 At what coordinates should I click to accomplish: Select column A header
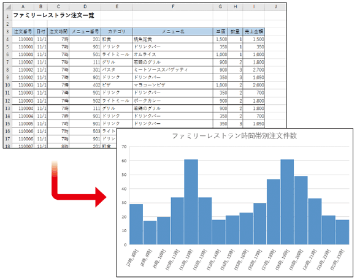tap(23, 7)
